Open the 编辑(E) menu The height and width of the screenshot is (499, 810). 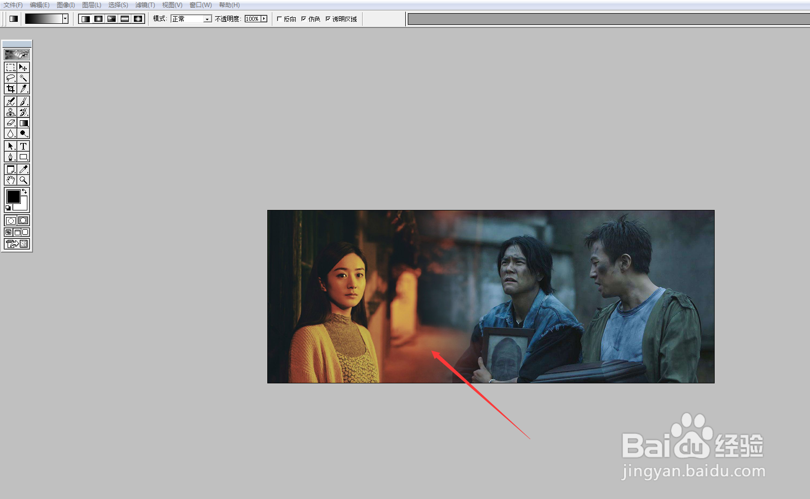(40, 5)
